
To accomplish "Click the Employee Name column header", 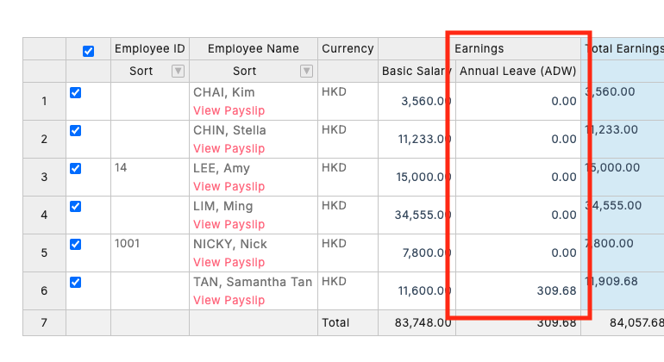I will pyautogui.click(x=254, y=48).
